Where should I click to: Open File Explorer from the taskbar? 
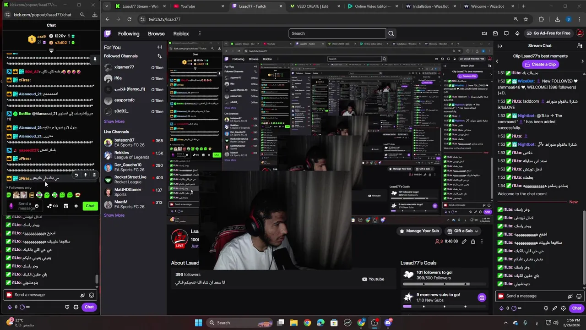coord(294,323)
